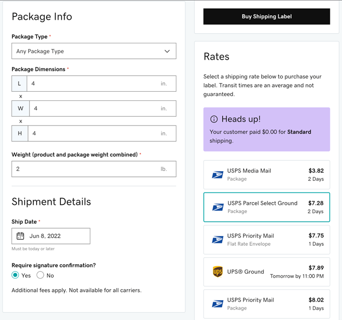Click the info icon beside Heads up!
The image size is (342, 320).
(x=214, y=119)
